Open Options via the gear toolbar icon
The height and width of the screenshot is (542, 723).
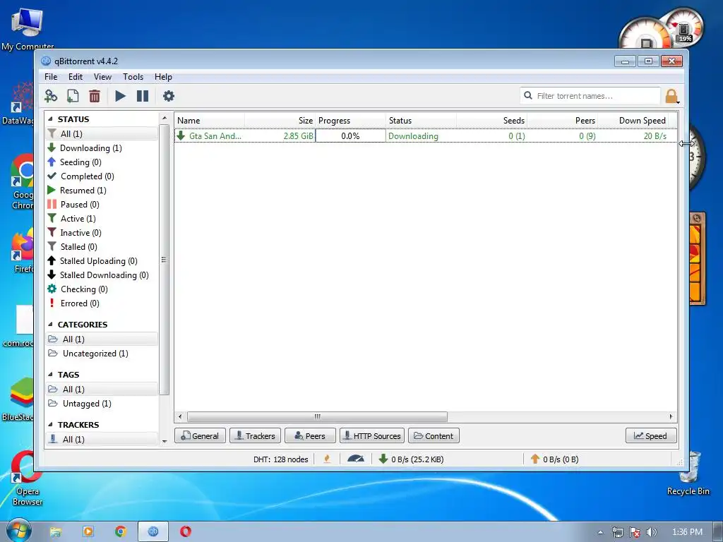click(x=169, y=96)
